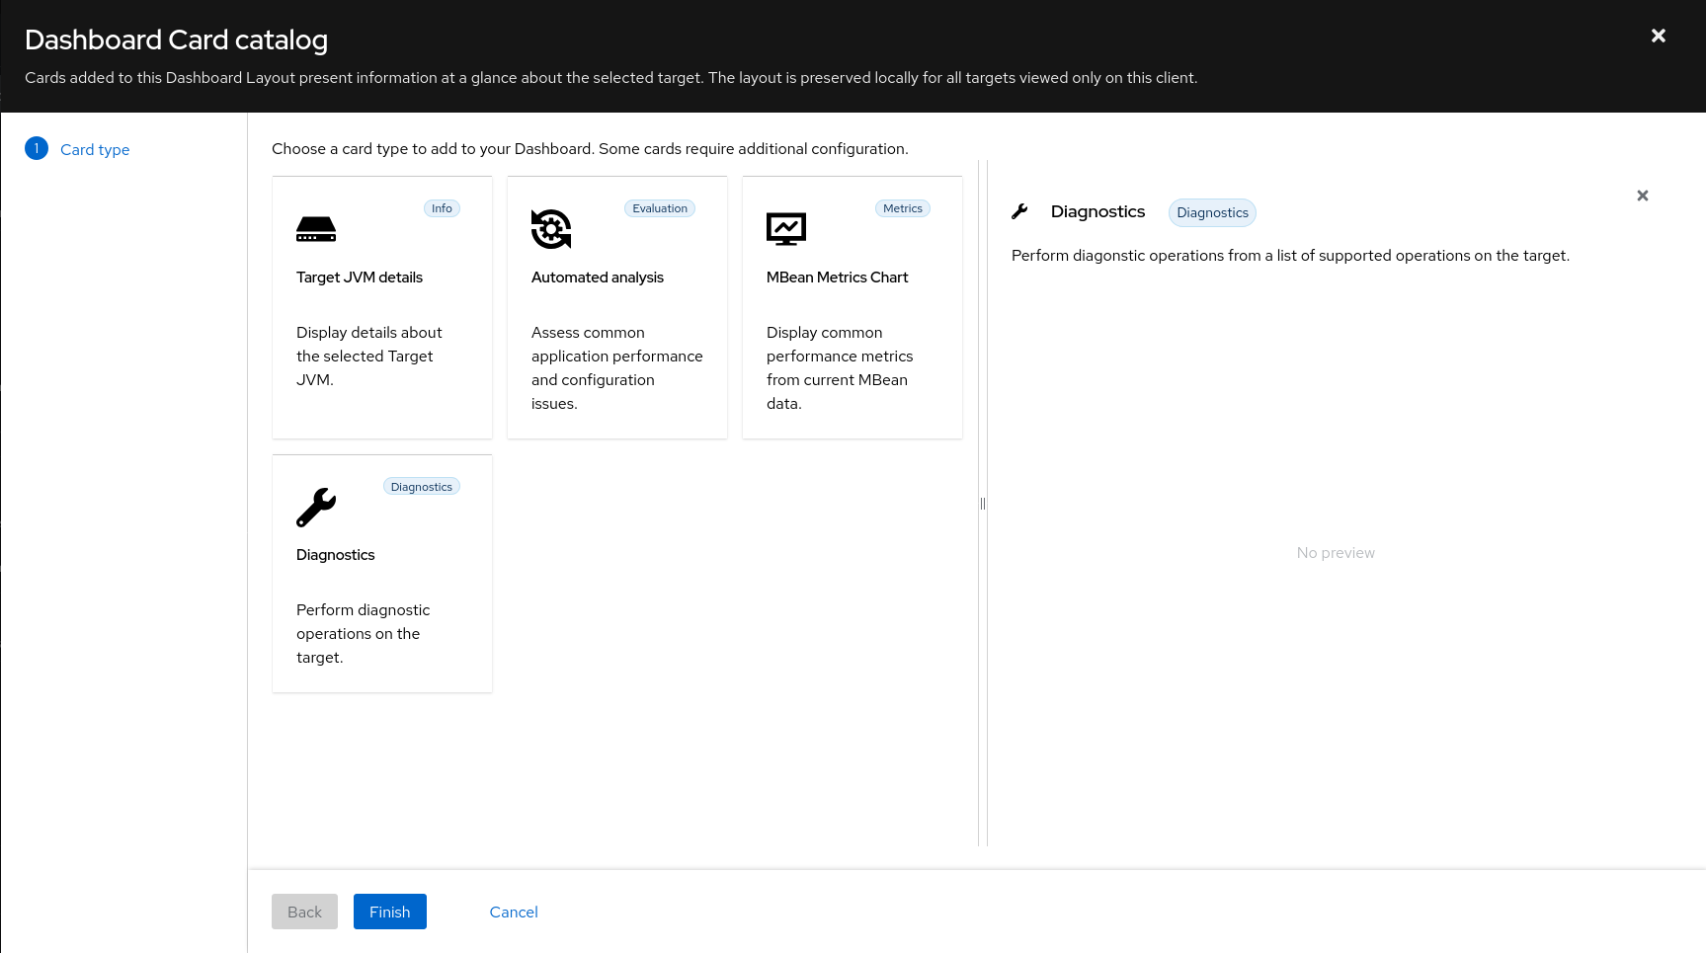
Task: Click the Info label on JVM card
Action: point(442,208)
